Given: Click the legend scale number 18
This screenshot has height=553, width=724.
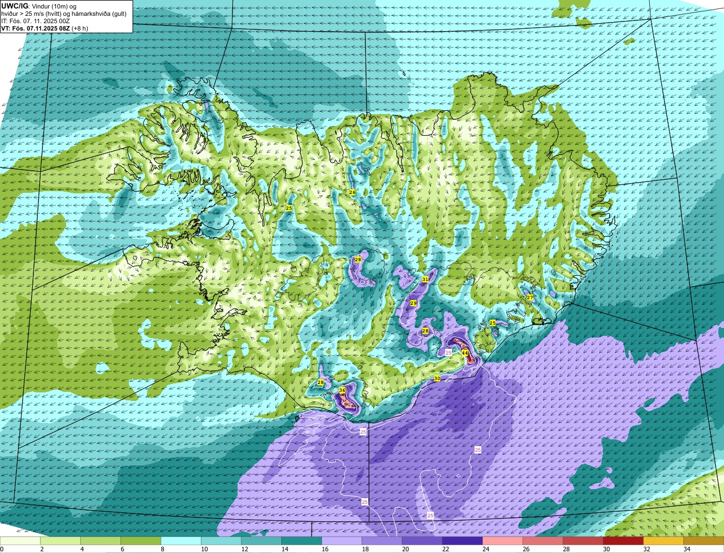Looking at the screenshot, I should [x=364, y=549].
